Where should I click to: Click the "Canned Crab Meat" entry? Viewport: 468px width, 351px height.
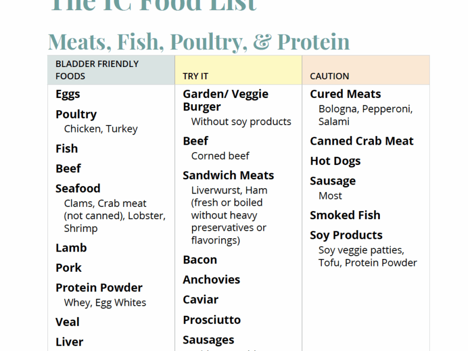362,141
